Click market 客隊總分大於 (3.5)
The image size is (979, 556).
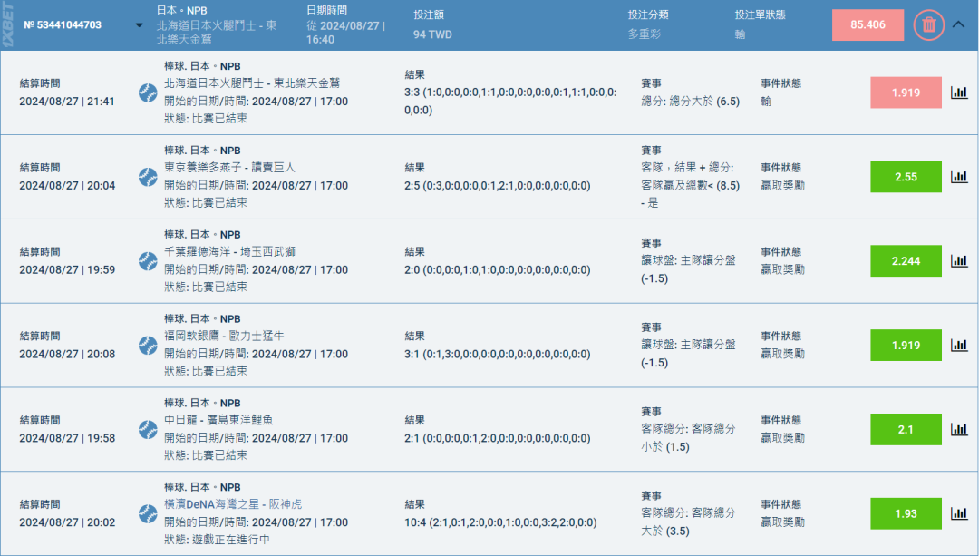tap(688, 522)
